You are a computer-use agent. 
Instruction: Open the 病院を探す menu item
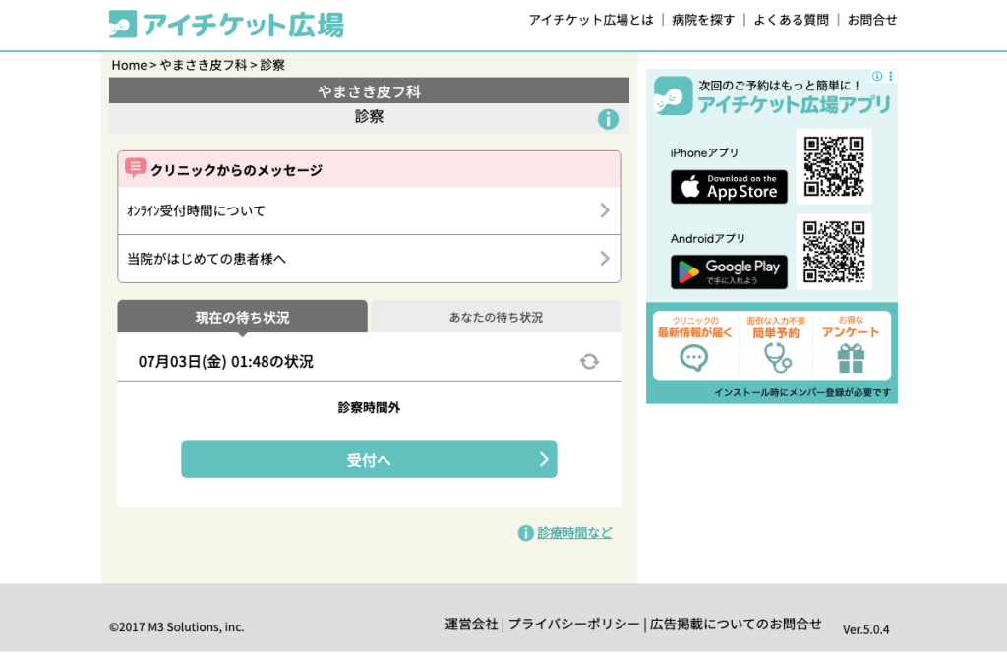pos(702,20)
